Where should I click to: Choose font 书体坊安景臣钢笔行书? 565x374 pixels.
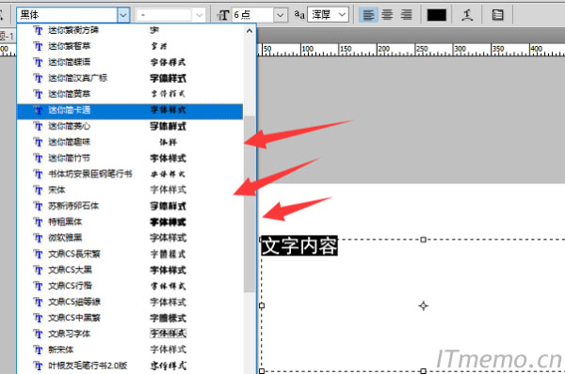130,174
